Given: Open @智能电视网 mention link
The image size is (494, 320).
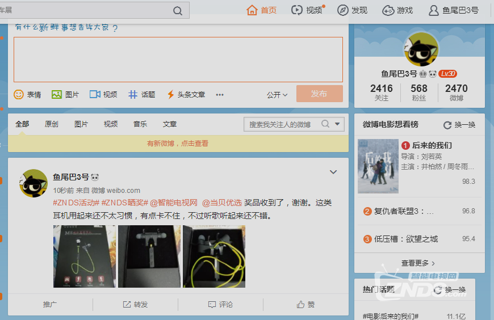Looking at the screenshot, I should pyautogui.click(x=174, y=203).
